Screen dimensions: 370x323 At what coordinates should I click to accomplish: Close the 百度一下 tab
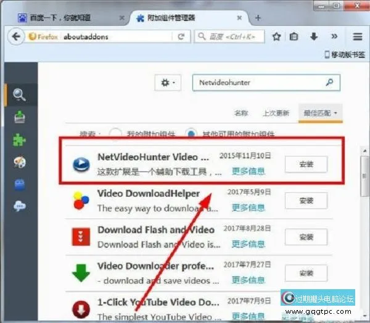tap(122, 18)
